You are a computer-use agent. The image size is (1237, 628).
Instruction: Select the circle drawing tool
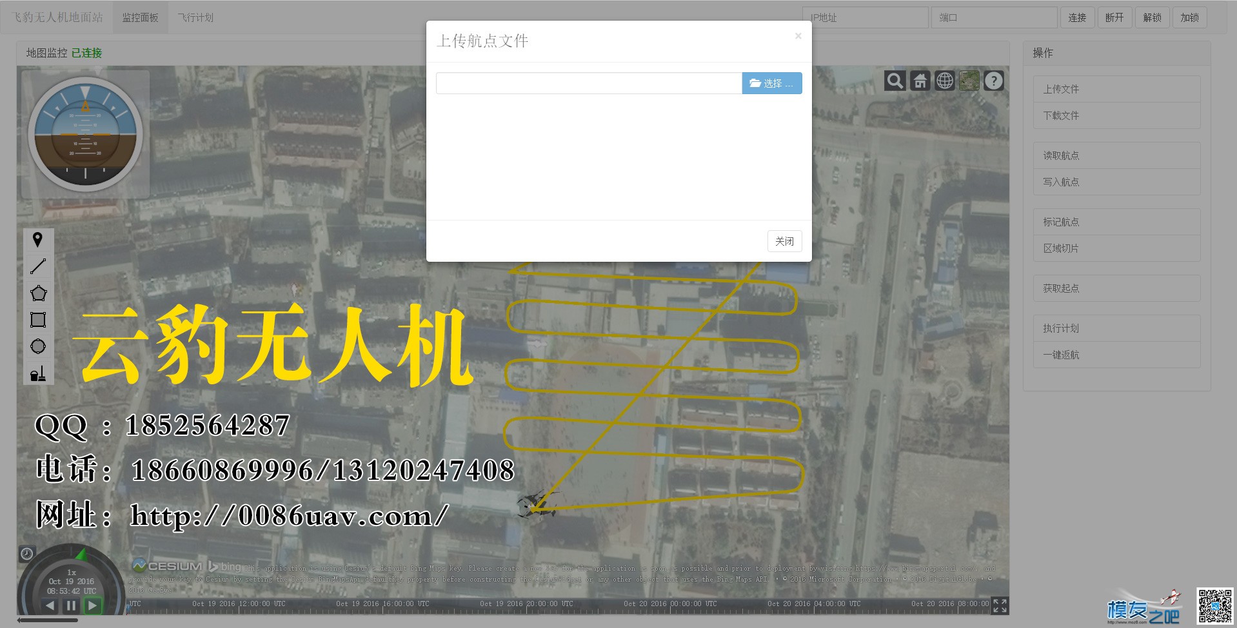(x=38, y=346)
